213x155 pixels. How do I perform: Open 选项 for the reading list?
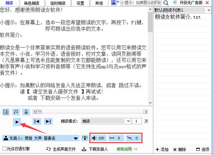203,149
